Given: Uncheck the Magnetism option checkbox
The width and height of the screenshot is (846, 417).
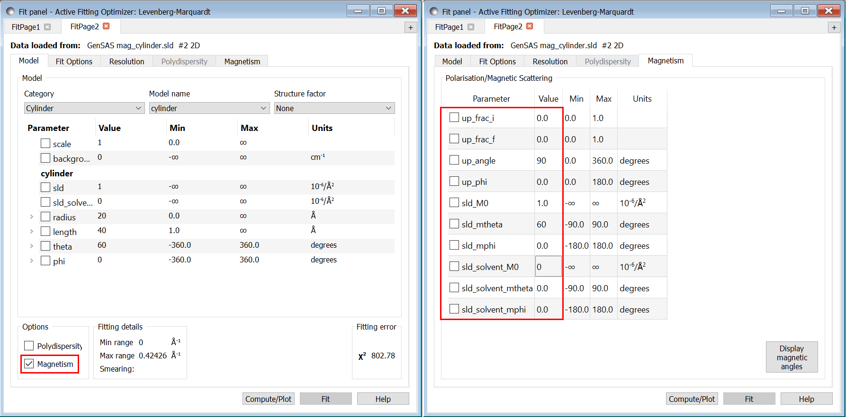Looking at the screenshot, I should point(29,364).
